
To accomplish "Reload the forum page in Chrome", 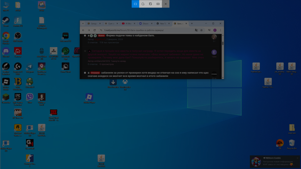I will pyautogui.click(x=95, y=30).
